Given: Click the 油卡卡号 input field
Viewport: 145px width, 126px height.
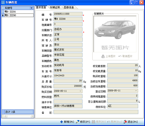Looking at the screenshot, I should click(68, 102).
